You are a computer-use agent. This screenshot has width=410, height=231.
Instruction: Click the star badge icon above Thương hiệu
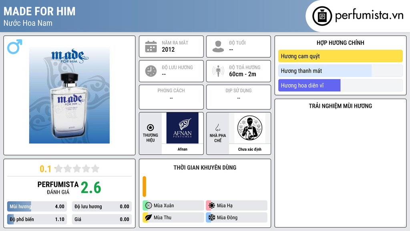(x=151, y=128)
